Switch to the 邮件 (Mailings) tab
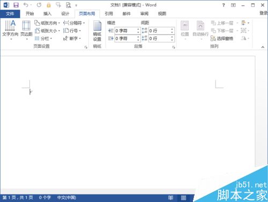This screenshot has width=268, height=202. tap(126, 13)
